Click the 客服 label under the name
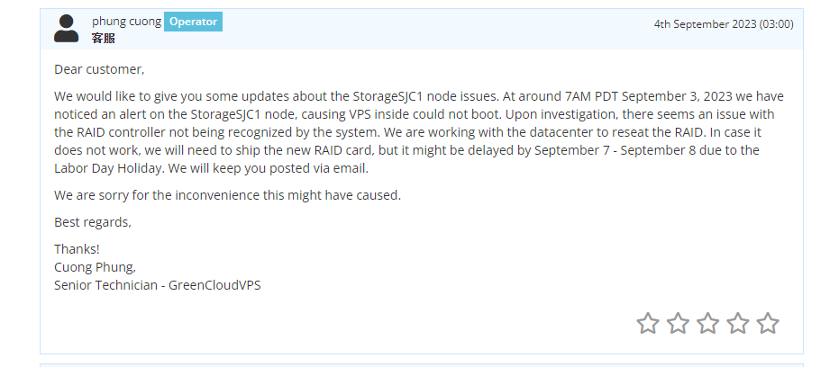Image resolution: width=839 pixels, height=367 pixels. pyautogui.click(x=103, y=39)
